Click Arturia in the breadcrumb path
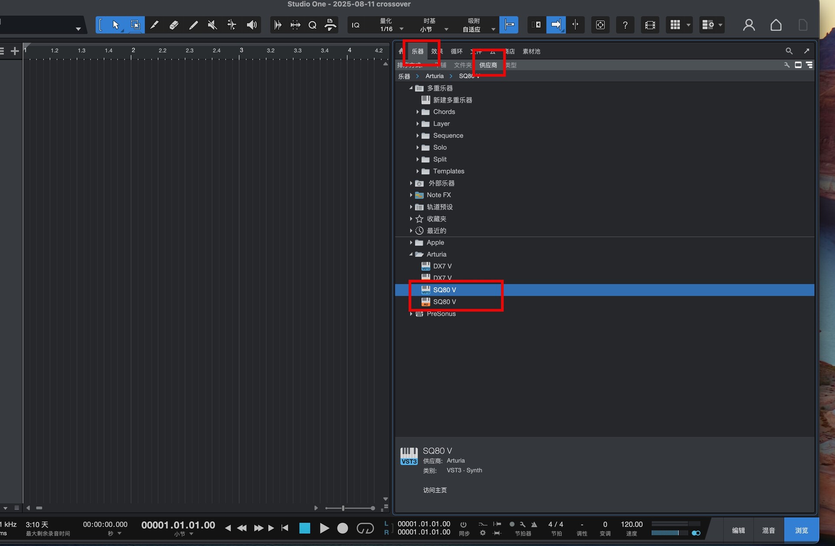The width and height of the screenshot is (835, 546). pos(434,76)
